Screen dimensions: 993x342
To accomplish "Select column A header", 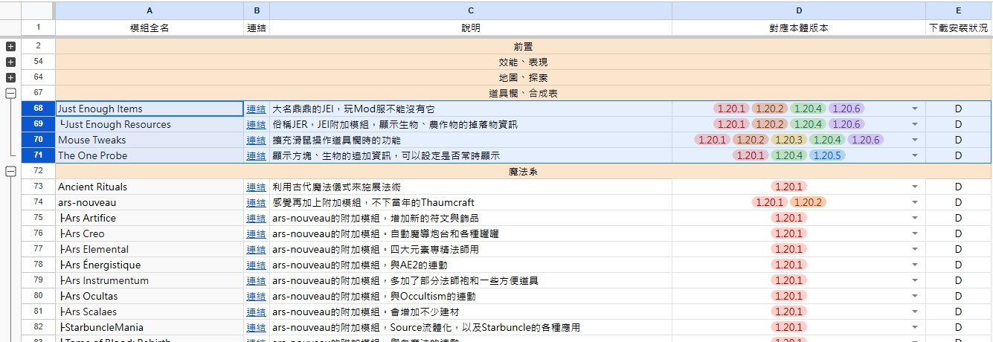I will pos(150,10).
